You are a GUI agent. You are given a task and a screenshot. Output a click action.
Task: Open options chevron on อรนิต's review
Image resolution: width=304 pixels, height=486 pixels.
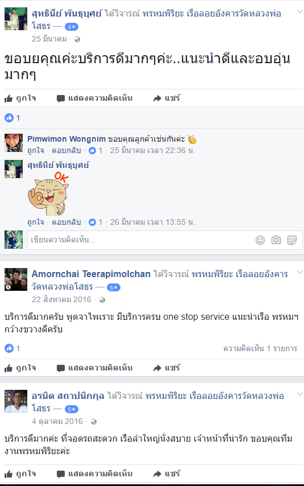pos(299,394)
